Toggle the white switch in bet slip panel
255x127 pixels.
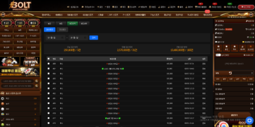coord(218,55)
